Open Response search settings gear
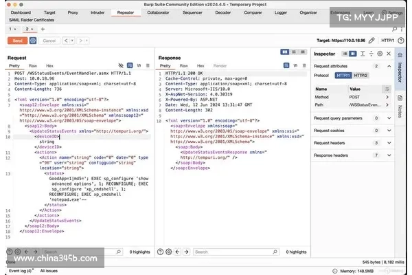Viewport: 412px width, 275px height. click(x=169, y=252)
